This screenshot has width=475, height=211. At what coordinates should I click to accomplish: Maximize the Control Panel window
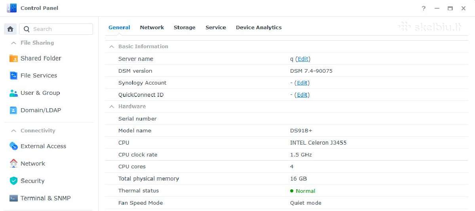[450, 8]
